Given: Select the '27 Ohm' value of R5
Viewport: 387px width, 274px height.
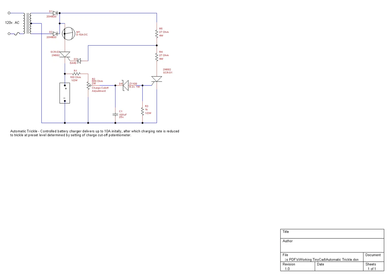Looking at the screenshot, I should [x=164, y=32].
